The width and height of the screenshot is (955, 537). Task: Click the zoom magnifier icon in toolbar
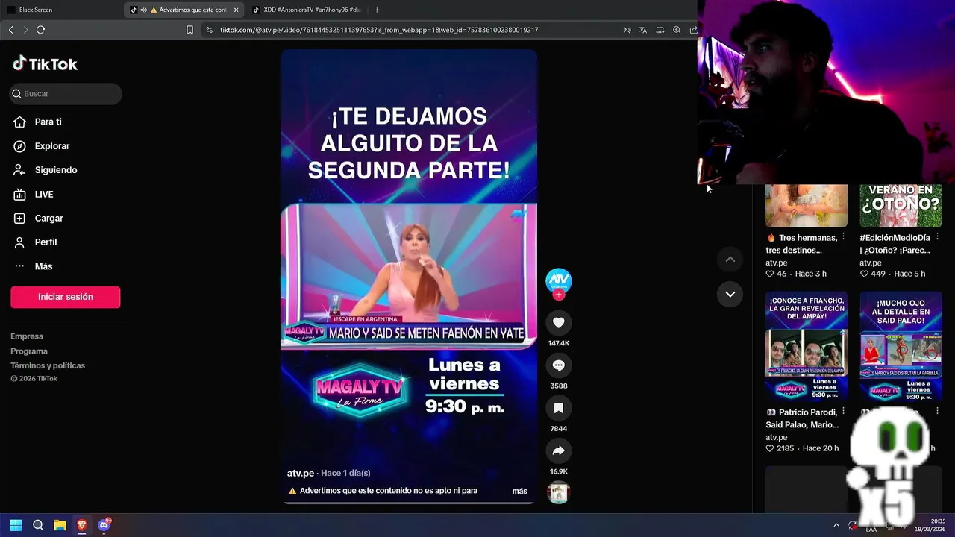coord(677,30)
